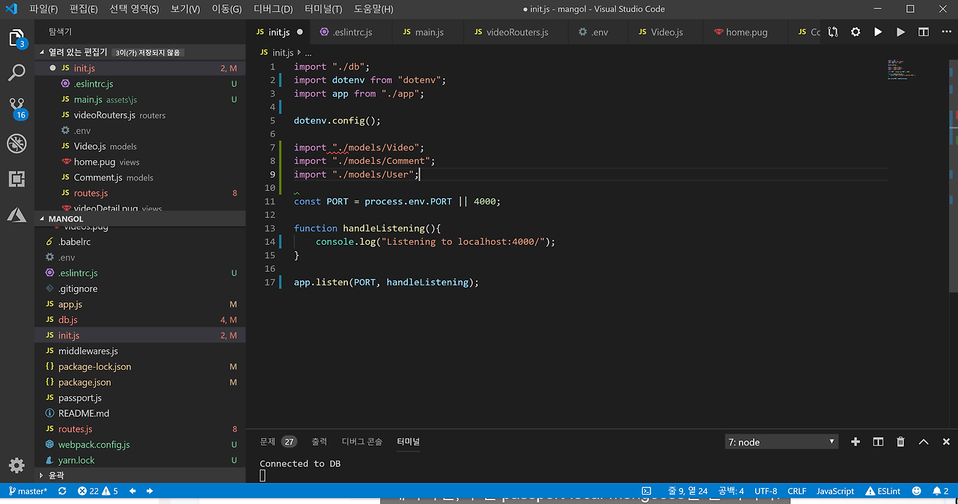The height and width of the screenshot is (504, 958).
Task: Open the feedback smiley in status bar
Action: tap(916, 491)
